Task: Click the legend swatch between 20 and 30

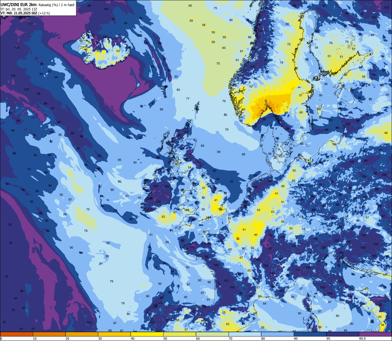Action: [x=82, y=334]
